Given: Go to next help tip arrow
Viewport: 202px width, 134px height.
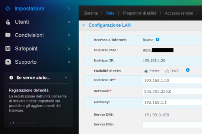Looking at the screenshot, I should click(34, 123).
